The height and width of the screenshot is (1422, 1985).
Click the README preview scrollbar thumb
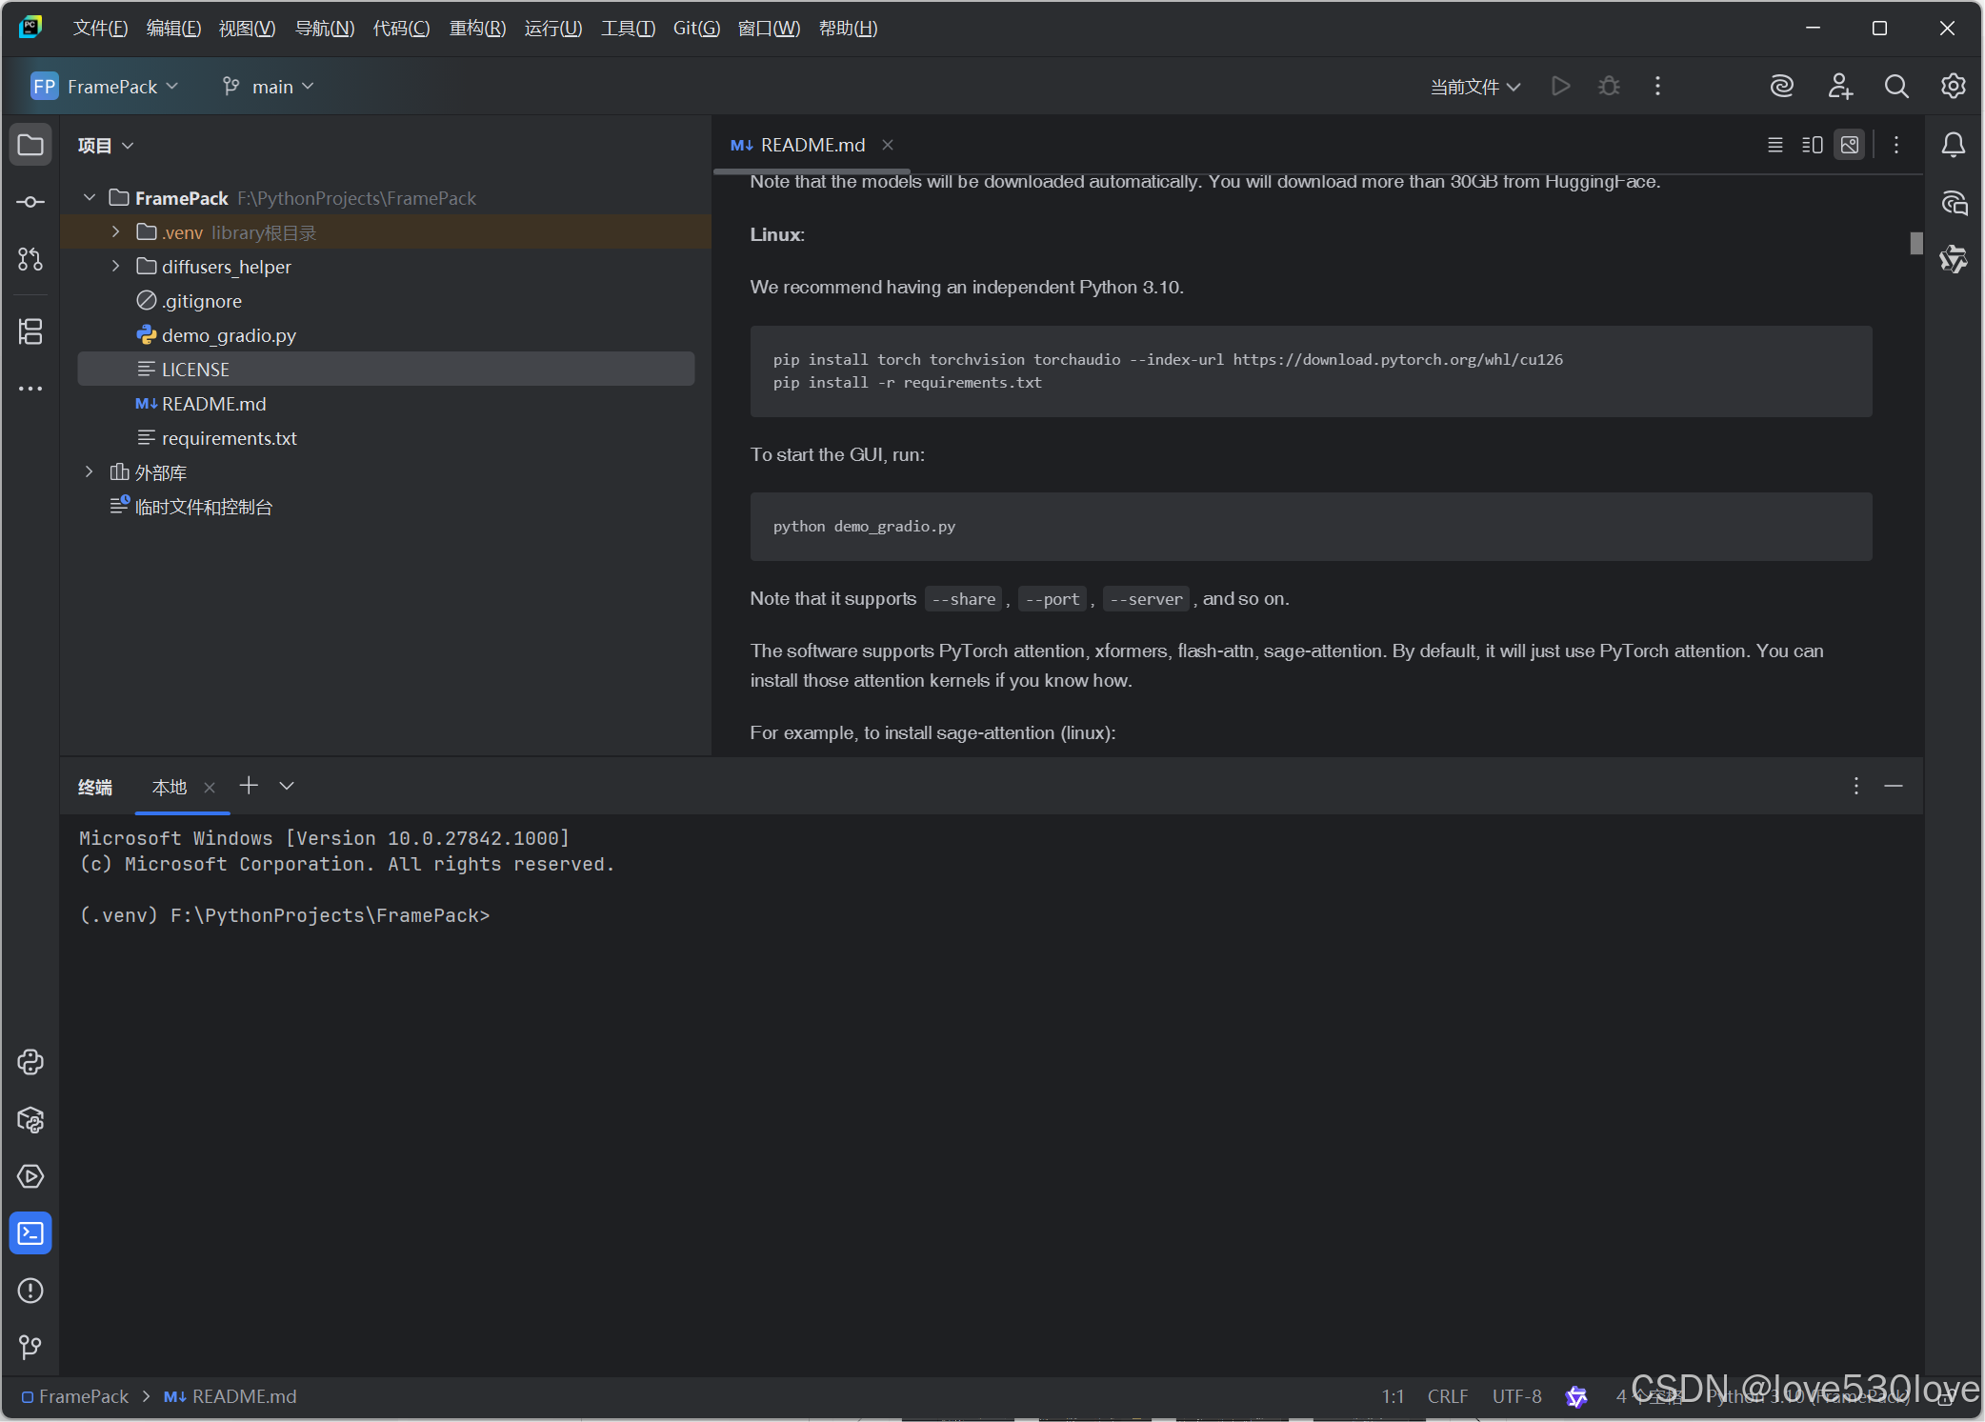point(1915,244)
